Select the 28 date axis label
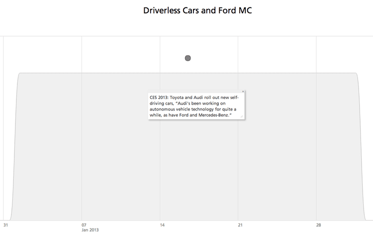 (319, 225)
